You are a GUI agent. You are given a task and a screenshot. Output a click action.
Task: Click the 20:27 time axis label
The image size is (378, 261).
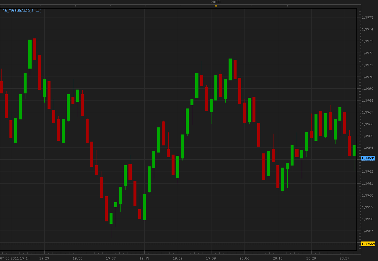(x=345, y=258)
